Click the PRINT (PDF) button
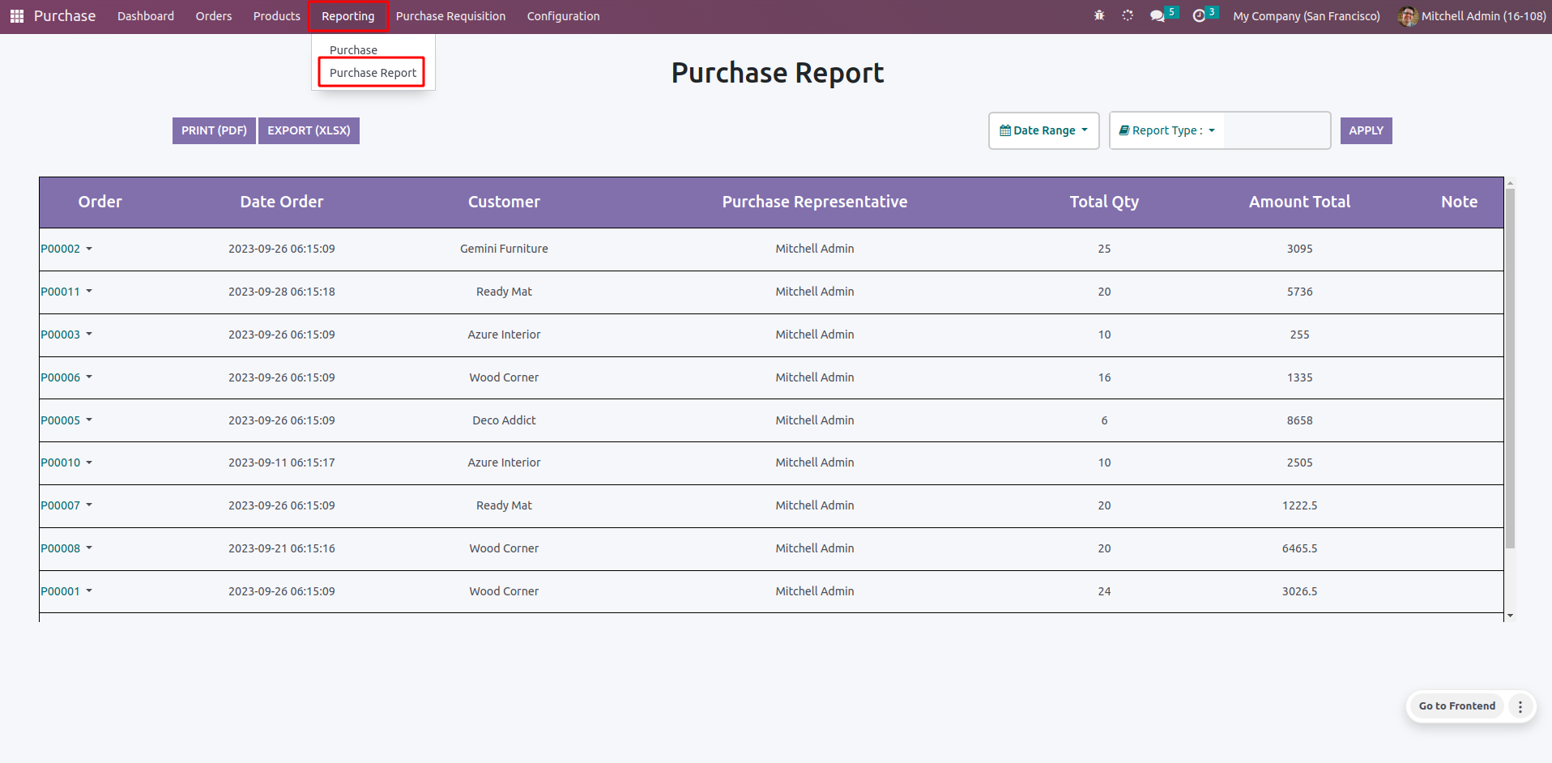The height and width of the screenshot is (763, 1552). 214,130
